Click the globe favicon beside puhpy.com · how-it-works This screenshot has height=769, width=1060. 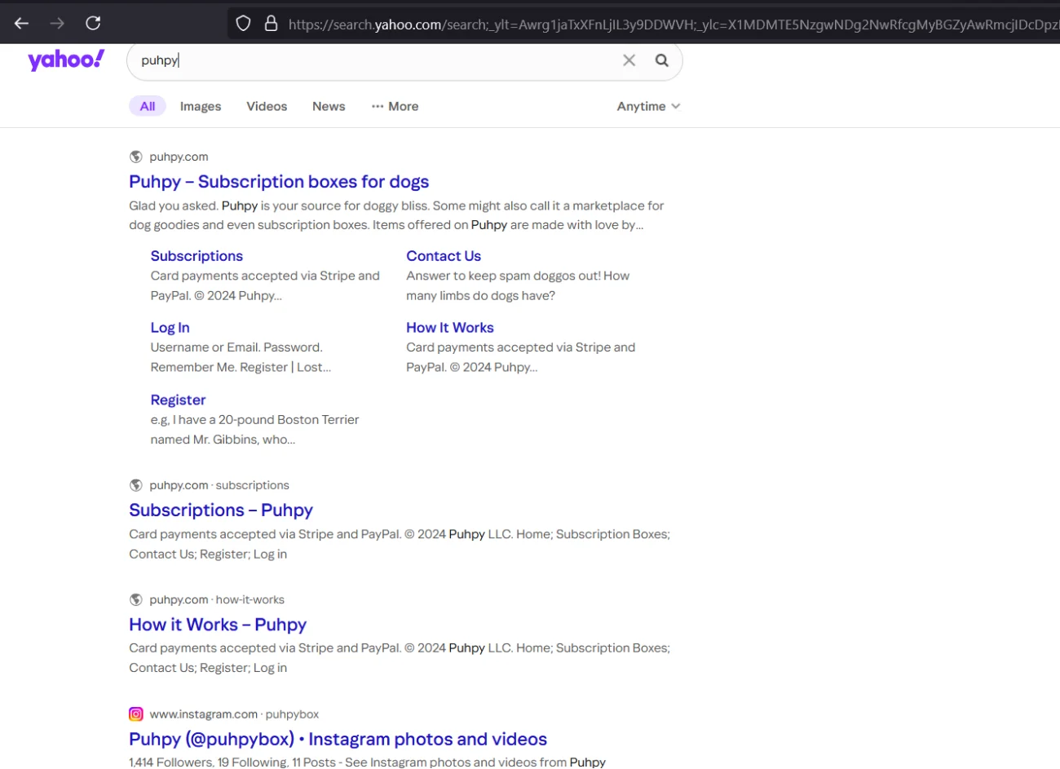[136, 599]
